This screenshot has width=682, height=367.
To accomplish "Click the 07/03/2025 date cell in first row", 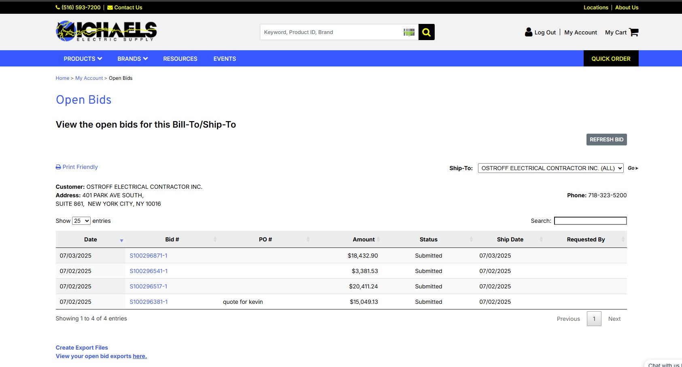I will (76, 256).
